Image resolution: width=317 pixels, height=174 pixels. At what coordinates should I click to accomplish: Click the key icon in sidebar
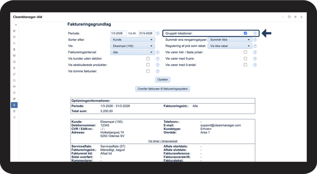[14, 74]
